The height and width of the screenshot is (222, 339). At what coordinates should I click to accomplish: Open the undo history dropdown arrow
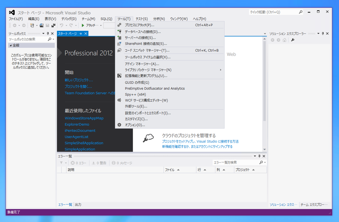[66, 26]
